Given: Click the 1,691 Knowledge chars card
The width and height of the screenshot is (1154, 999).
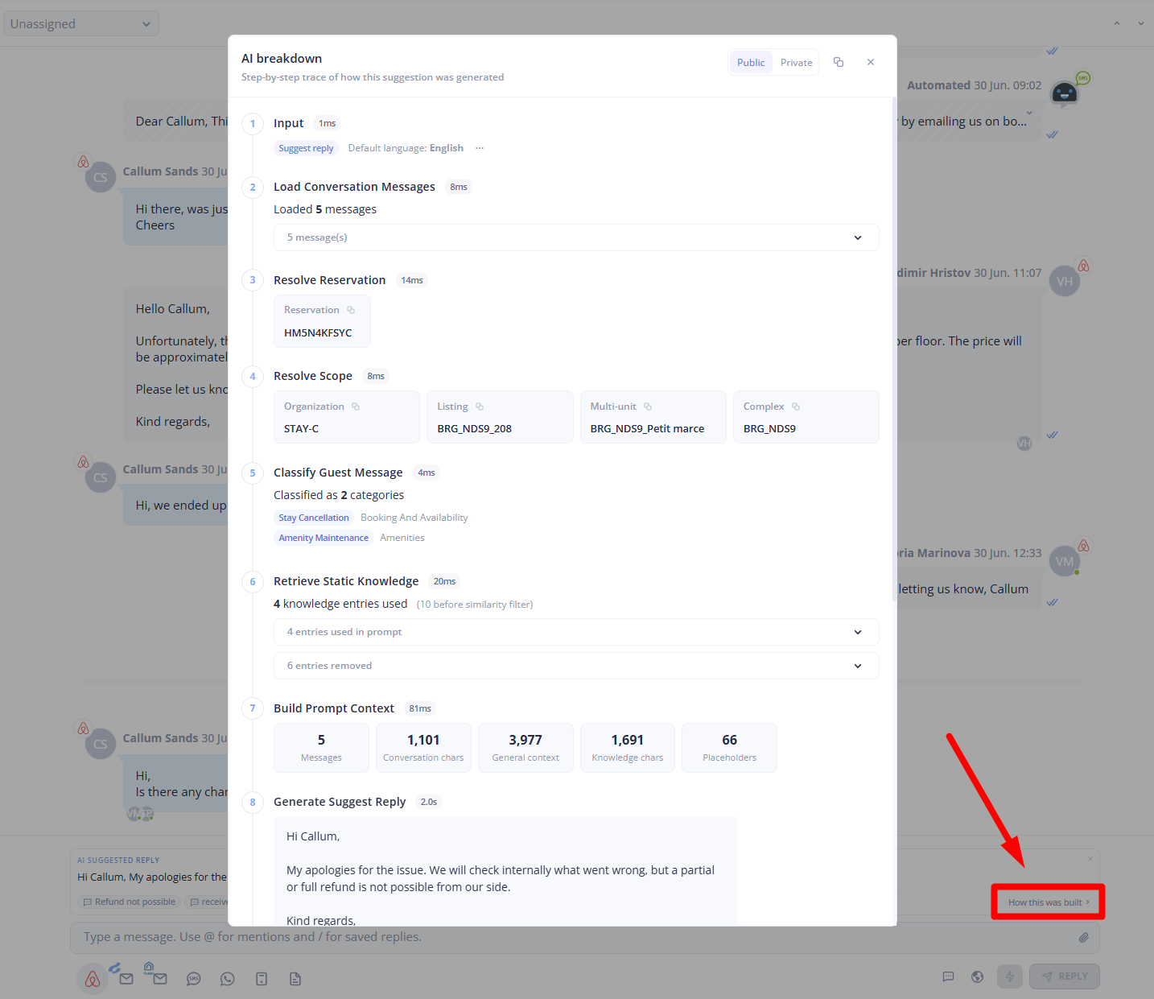Looking at the screenshot, I should coord(628,748).
